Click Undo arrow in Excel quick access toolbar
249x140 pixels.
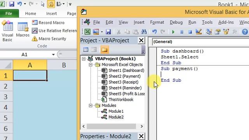(19, 4)
